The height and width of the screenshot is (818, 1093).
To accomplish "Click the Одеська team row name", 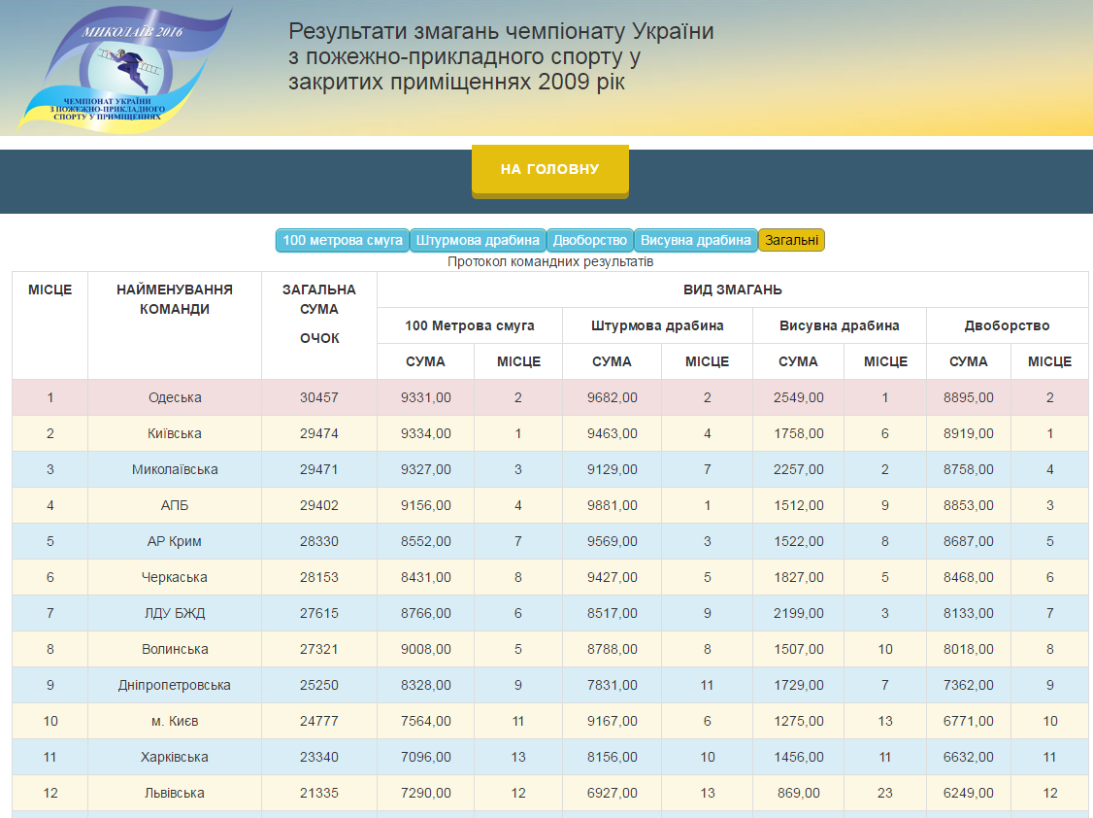I will click(x=175, y=397).
